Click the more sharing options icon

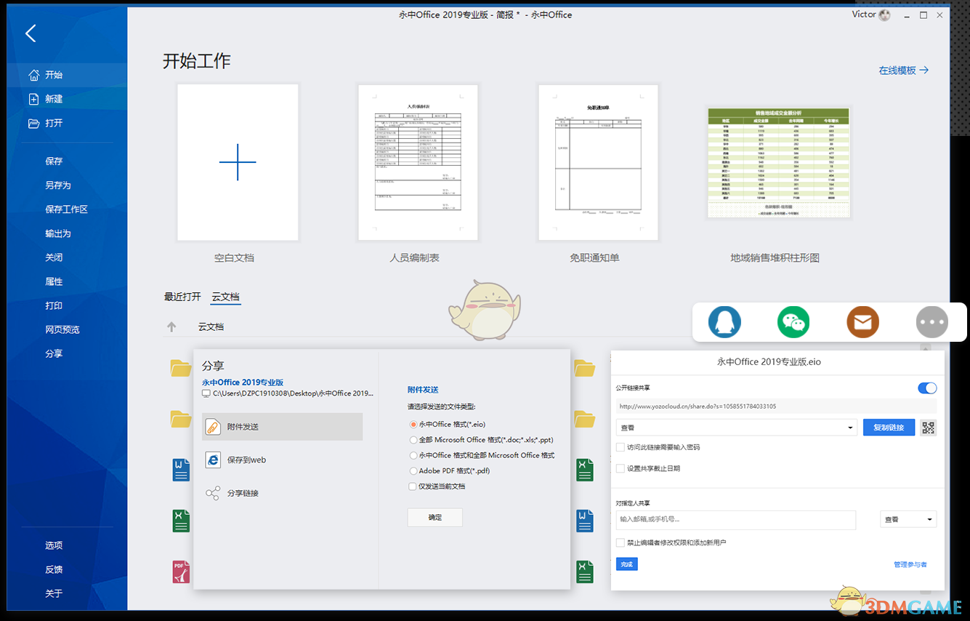pos(932,322)
